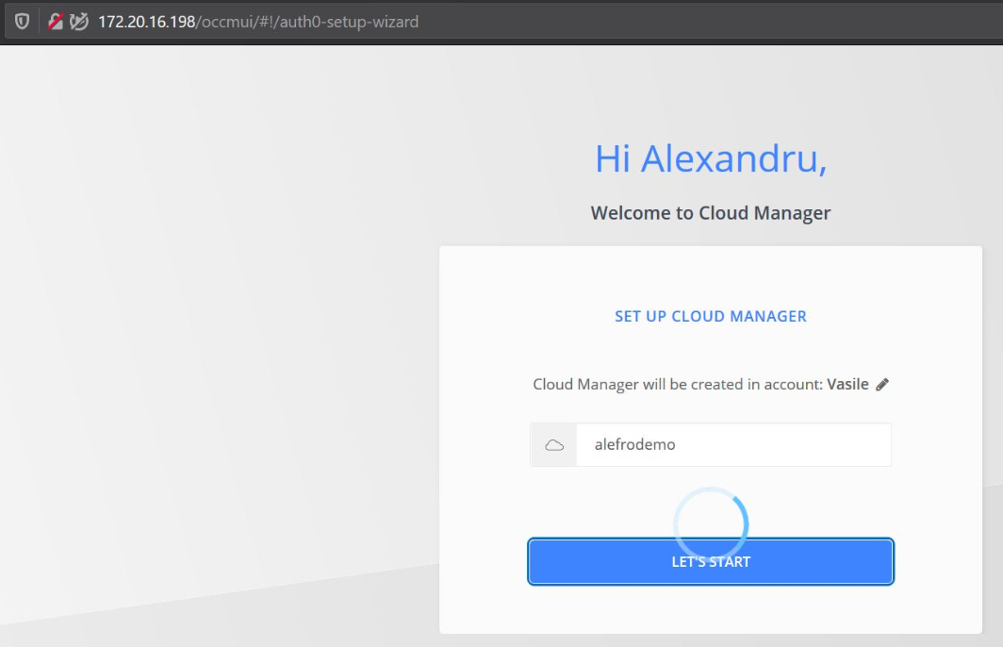Click the blocked permissions icon in address bar
1003x647 pixels.
[x=78, y=22]
